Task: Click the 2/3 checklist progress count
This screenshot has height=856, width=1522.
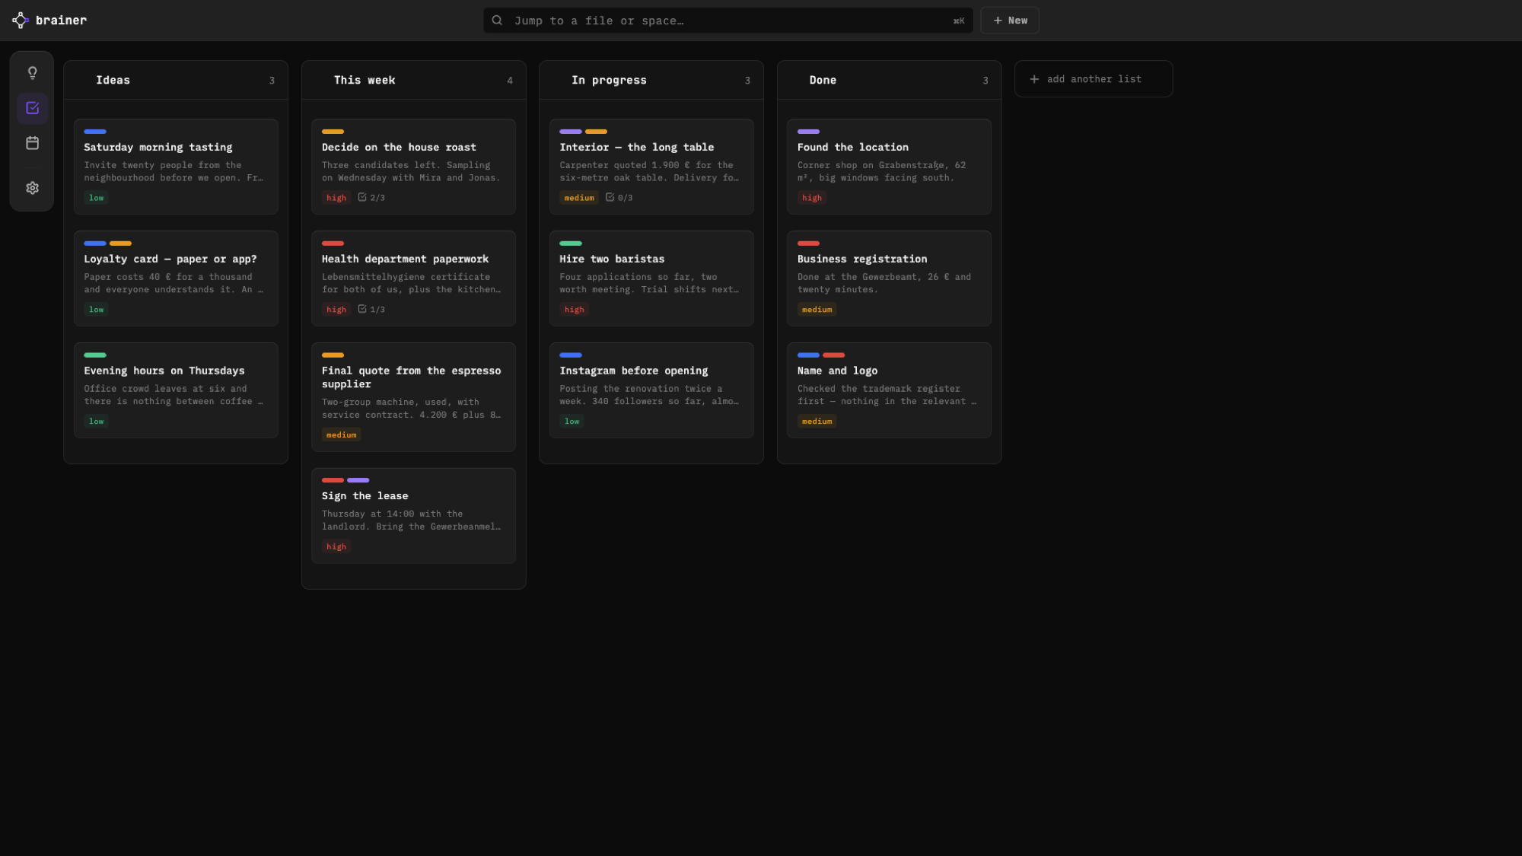Action: [x=377, y=198]
